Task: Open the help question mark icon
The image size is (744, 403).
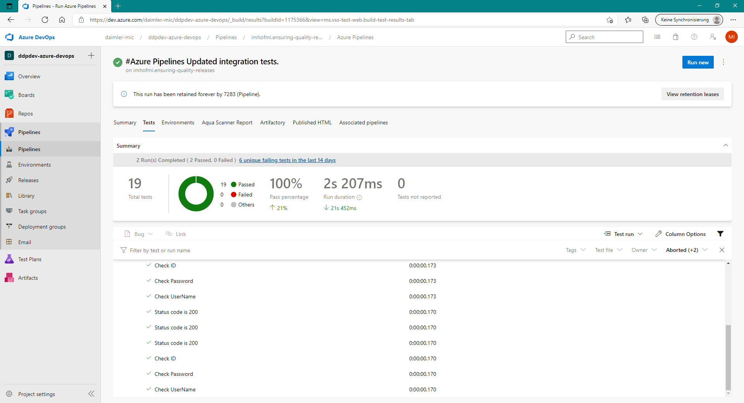Action: [694, 37]
